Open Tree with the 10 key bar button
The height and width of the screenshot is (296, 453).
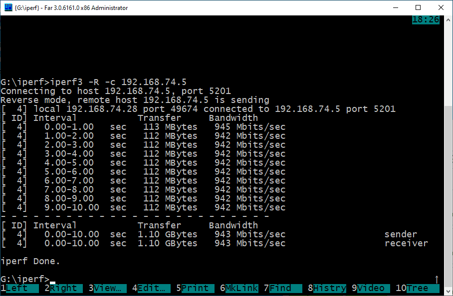[417, 288]
